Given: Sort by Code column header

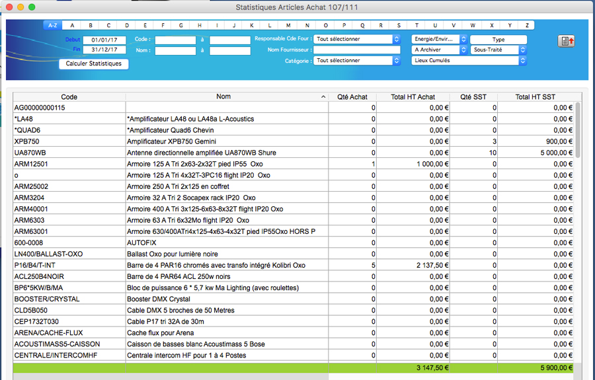Looking at the screenshot, I should [69, 97].
